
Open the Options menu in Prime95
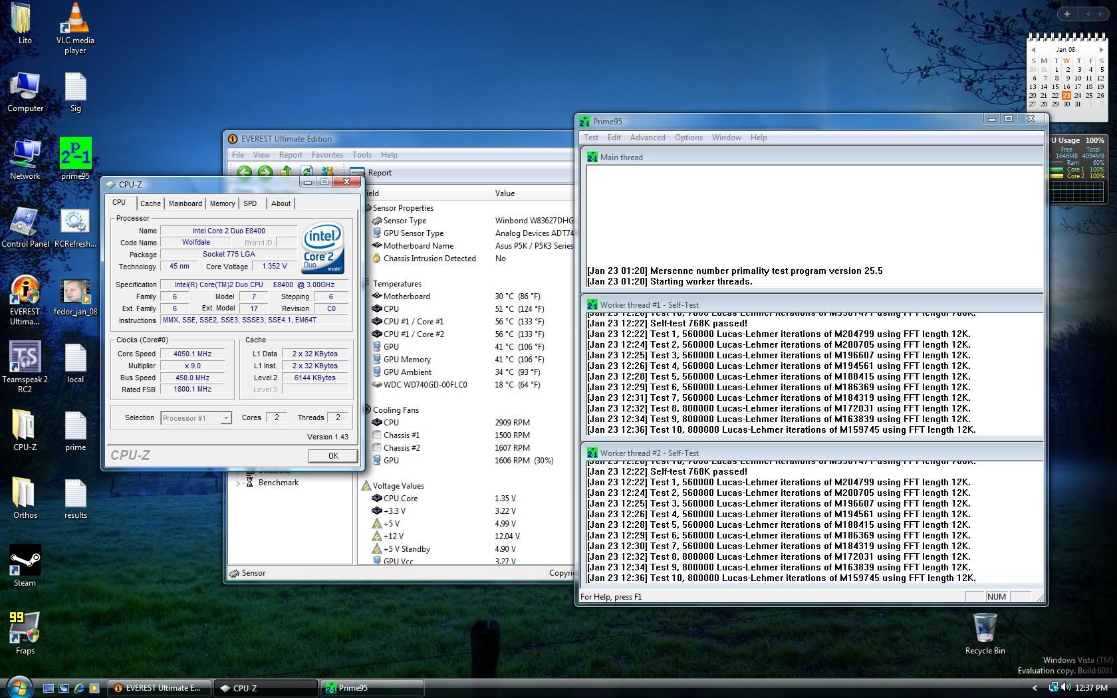tap(688, 138)
